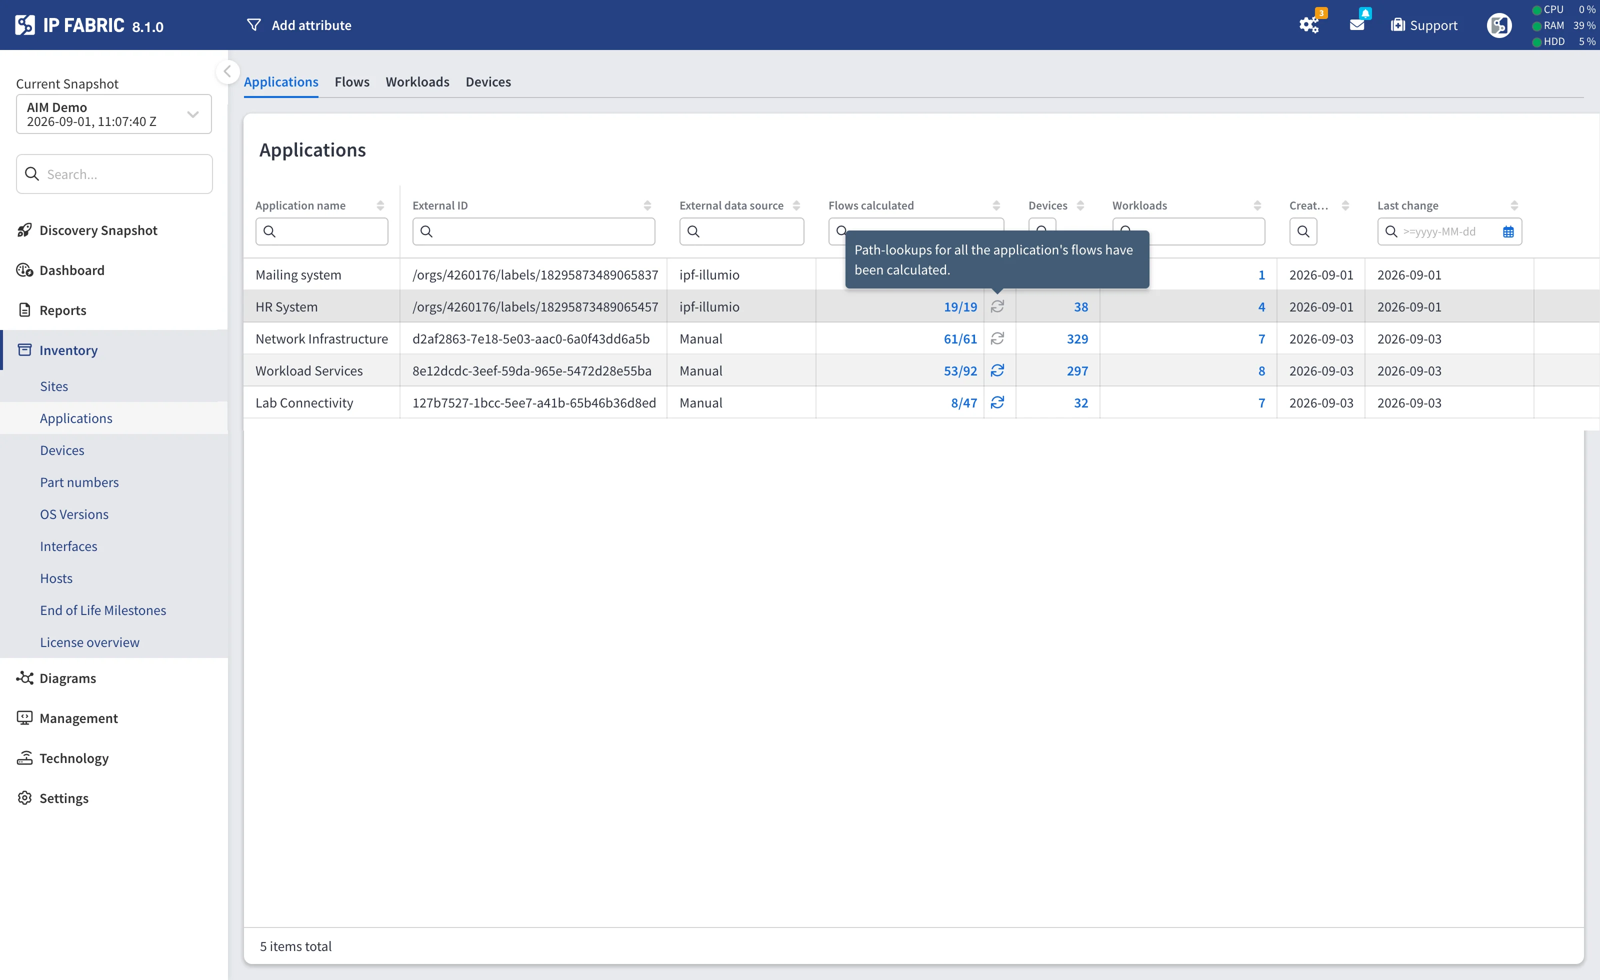Sort by Flows calculated column
1600x980 pixels.
(997, 205)
